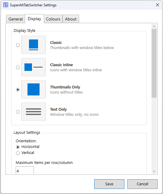This screenshot has width=163, height=194.
Task: Click the 'Orientation:' label
Action: (26, 141)
